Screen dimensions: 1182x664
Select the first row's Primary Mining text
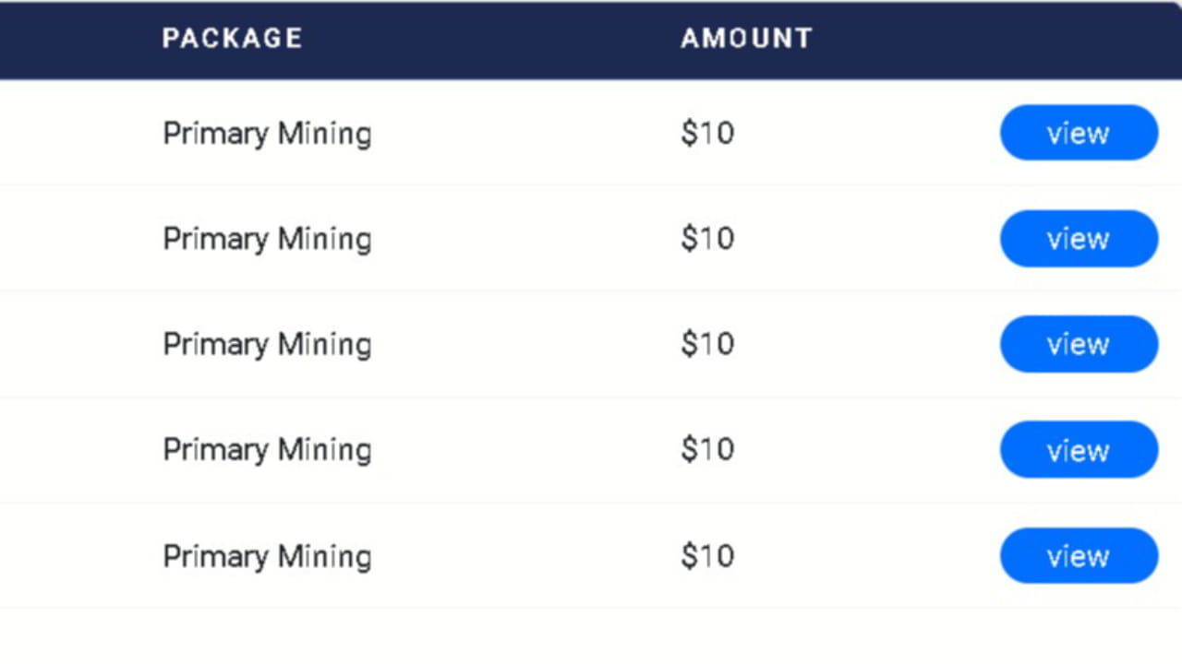(267, 134)
